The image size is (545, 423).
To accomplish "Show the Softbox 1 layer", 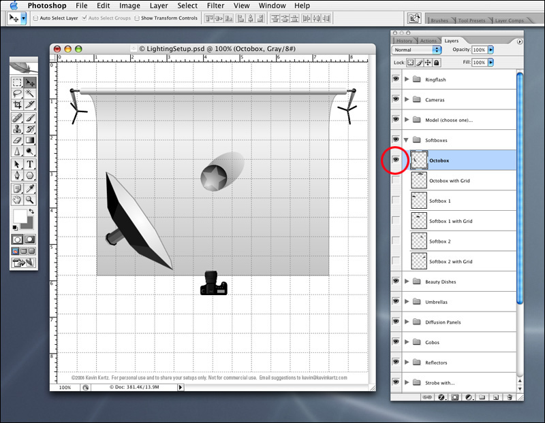I will coord(396,200).
